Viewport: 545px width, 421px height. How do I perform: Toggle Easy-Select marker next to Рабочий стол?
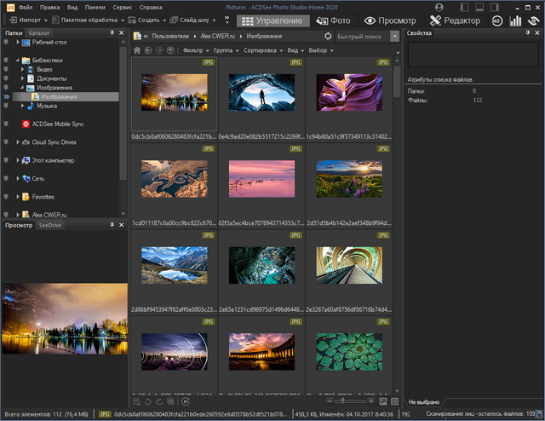click(7, 42)
